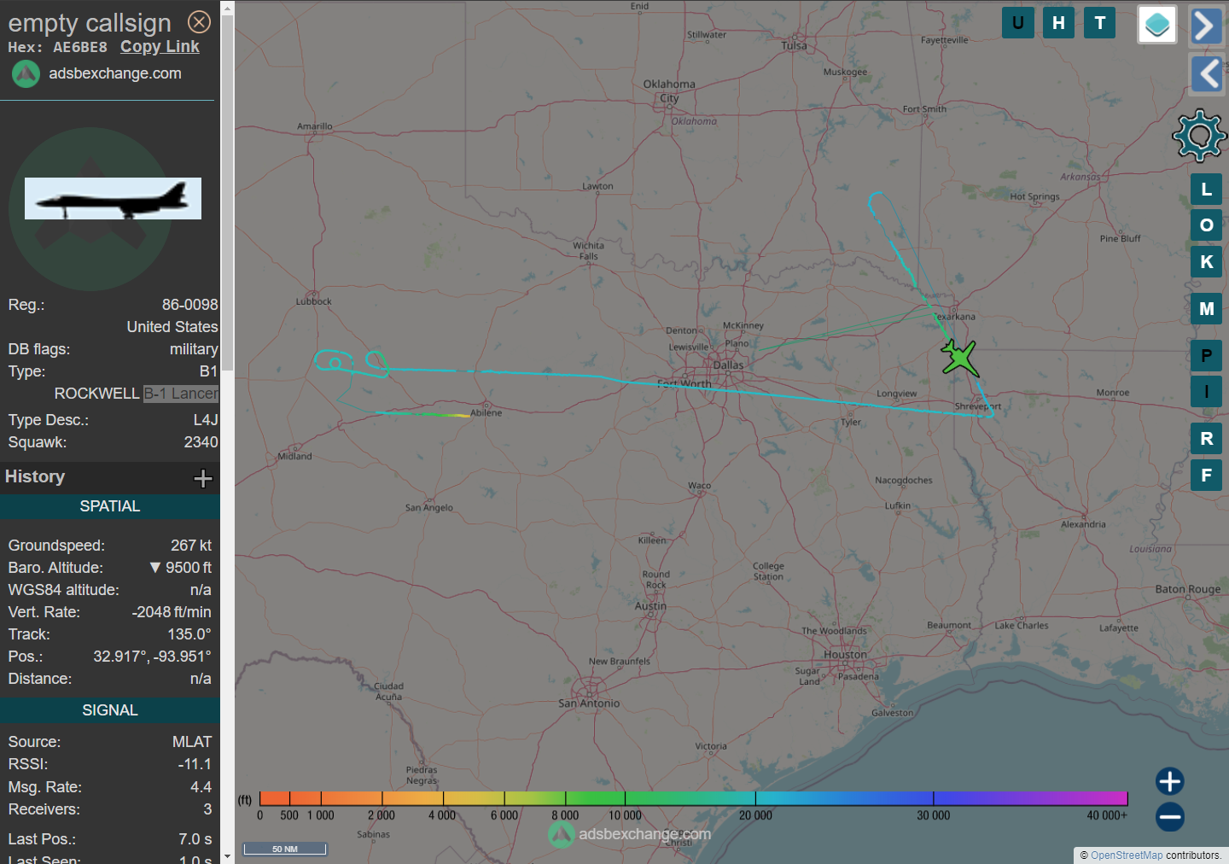1229x864 pixels.
Task: Open the map layers selector icon
Action: 1157,25
